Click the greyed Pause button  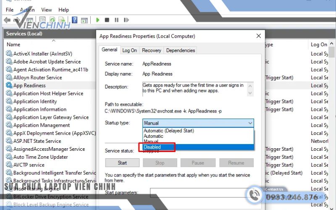(198, 163)
